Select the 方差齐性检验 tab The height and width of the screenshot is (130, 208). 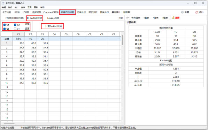tap(68, 12)
